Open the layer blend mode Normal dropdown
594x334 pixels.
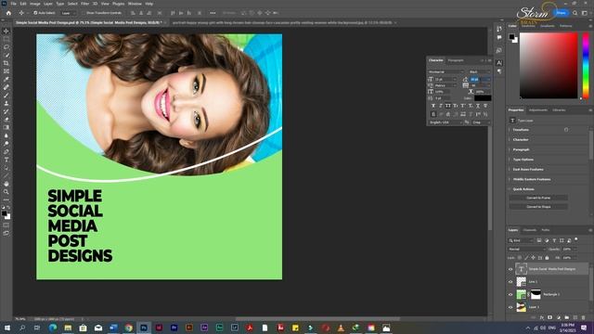click(526, 250)
